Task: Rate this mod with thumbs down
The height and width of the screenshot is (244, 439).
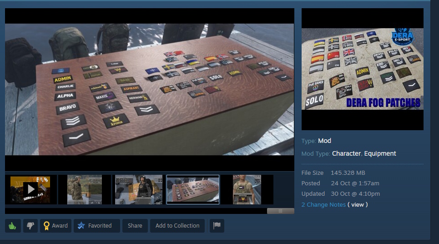Action: pos(30,226)
